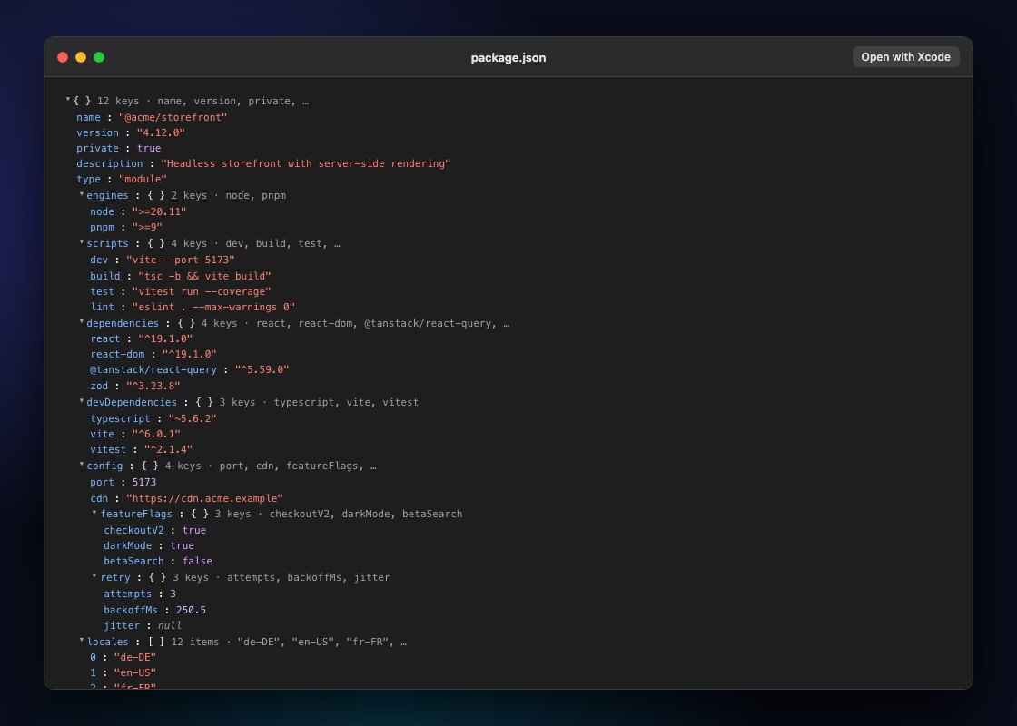Click the "tsc -b && vite build" value
Screen dimensions: 1017x726
pos(204,276)
